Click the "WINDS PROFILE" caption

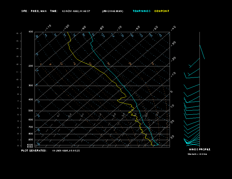pyautogui.click(x=199, y=149)
